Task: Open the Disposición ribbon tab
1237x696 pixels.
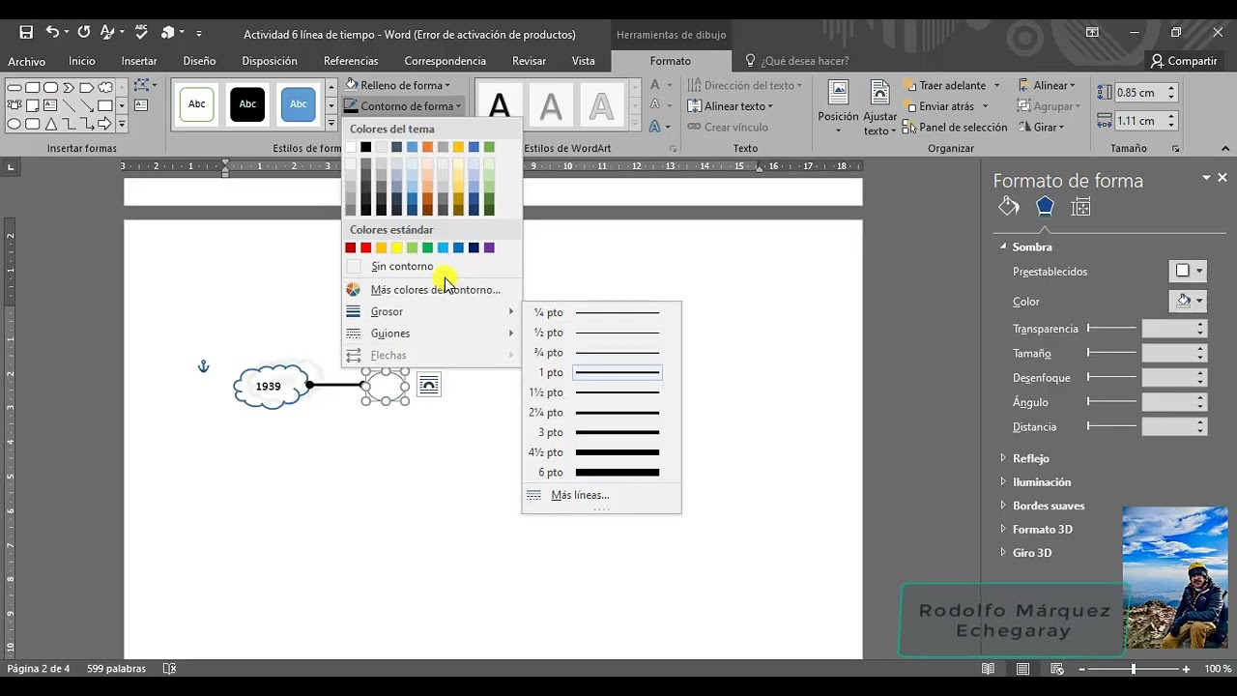Action: [270, 61]
